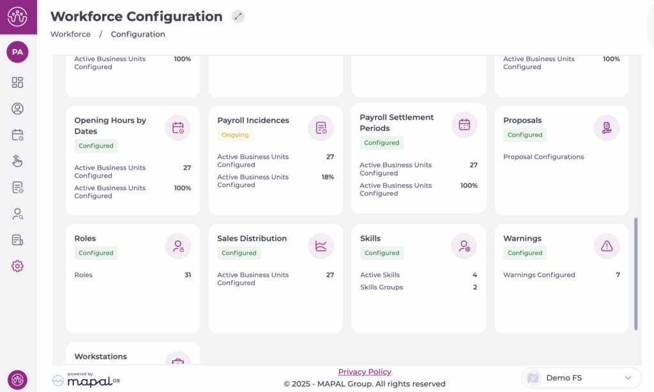Click the MAPAL logo at sidebar top

tap(17, 17)
